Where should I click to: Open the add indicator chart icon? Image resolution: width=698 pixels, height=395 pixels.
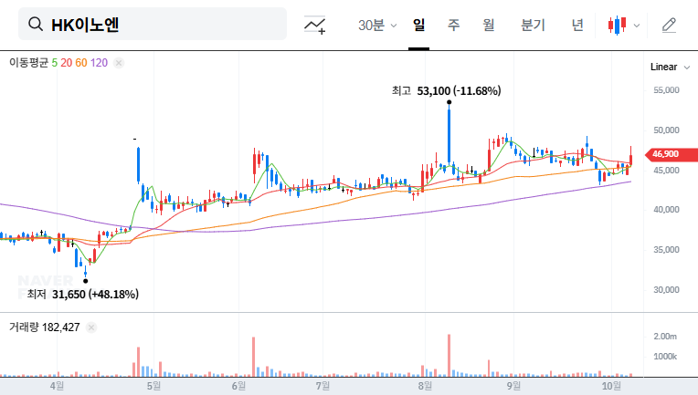coord(314,25)
